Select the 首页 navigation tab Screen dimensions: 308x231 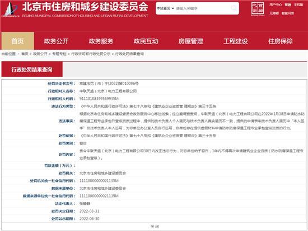18,41
